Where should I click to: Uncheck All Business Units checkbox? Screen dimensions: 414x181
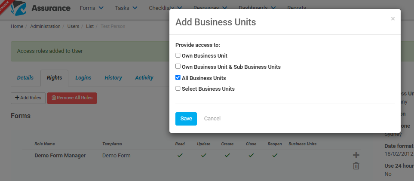[x=178, y=78]
